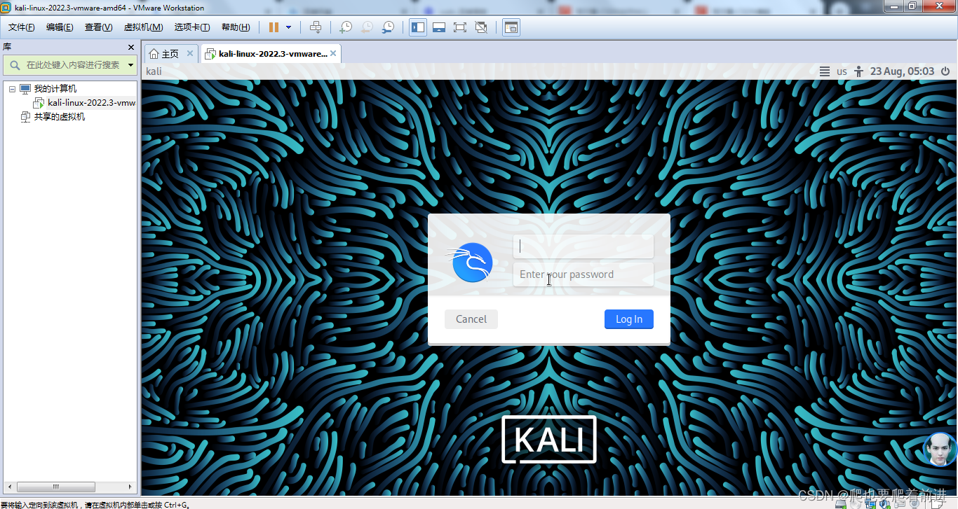Viewport: 958px width, 509px height.
Task: Toggle the console view button
Action: [511, 27]
